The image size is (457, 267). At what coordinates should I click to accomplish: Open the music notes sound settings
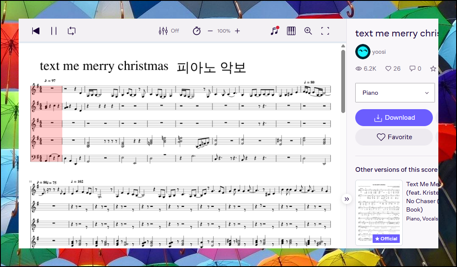click(275, 30)
